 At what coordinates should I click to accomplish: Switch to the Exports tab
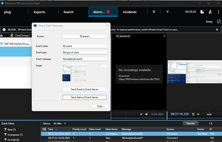tap(39, 12)
